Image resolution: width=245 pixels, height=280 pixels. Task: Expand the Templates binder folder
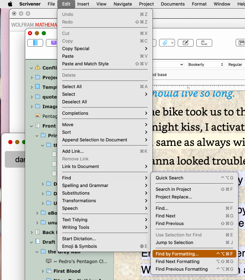tap(31, 87)
